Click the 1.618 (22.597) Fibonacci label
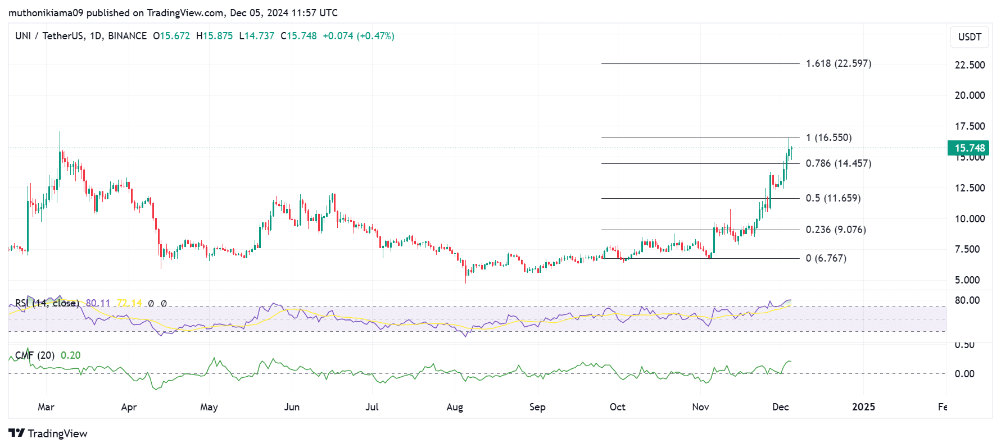Viewport: 1001px width, 448px height. coord(839,63)
